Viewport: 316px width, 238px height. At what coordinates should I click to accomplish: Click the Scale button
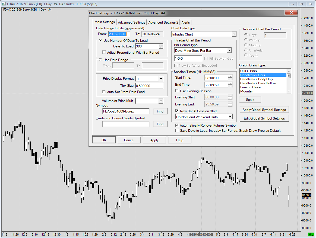point(250,99)
